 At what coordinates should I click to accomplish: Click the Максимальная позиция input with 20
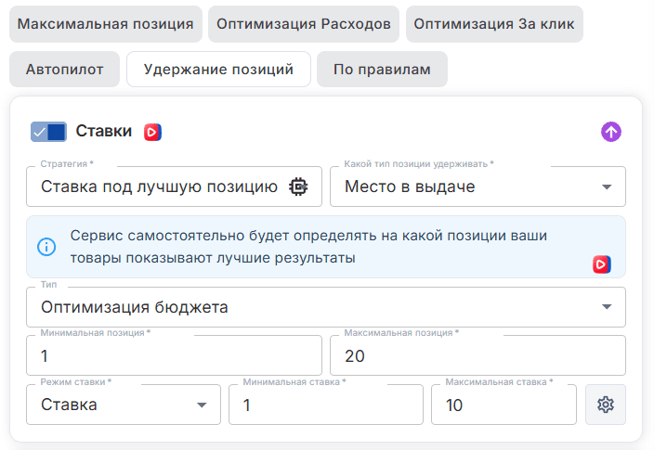tap(477, 356)
